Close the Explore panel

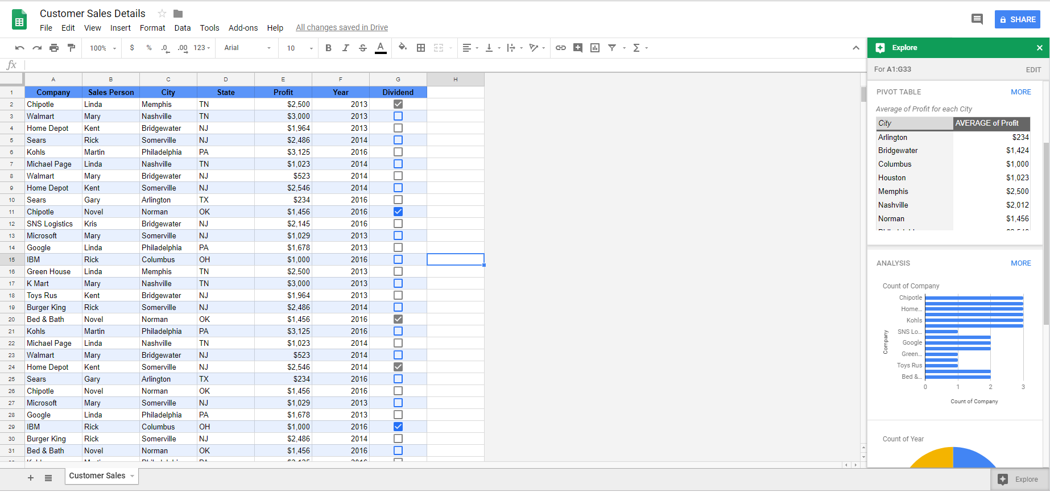click(1040, 48)
